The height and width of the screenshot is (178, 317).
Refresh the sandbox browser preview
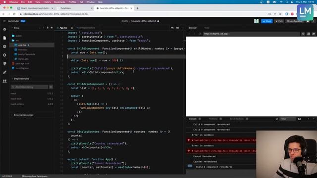(x=200, y=34)
